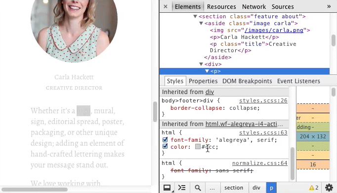Viewport: 337px width, 193px height.
Task: Disable the color #ccc property checkbox
Action: (165, 146)
